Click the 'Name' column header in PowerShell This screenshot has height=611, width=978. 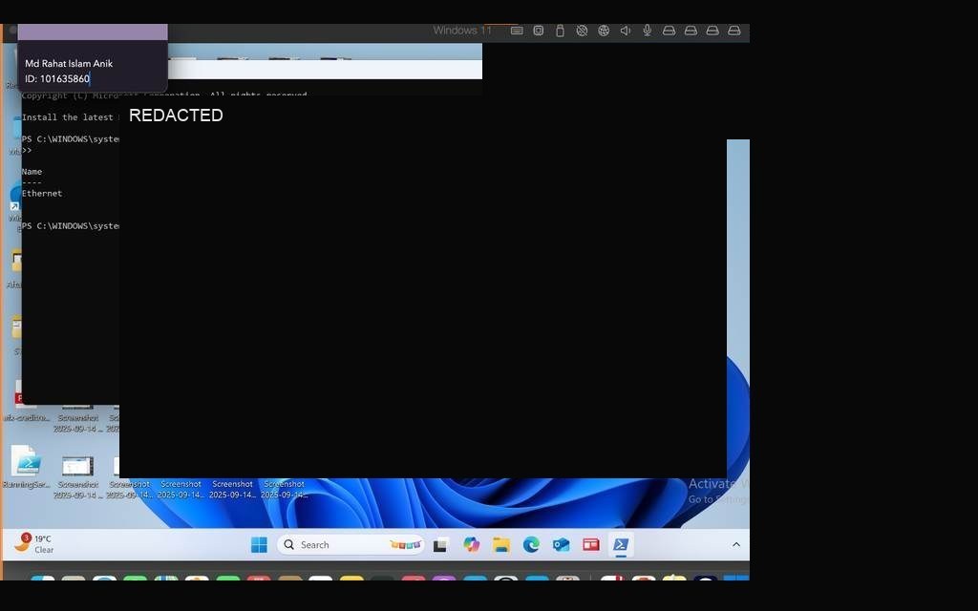(x=32, y=172)
